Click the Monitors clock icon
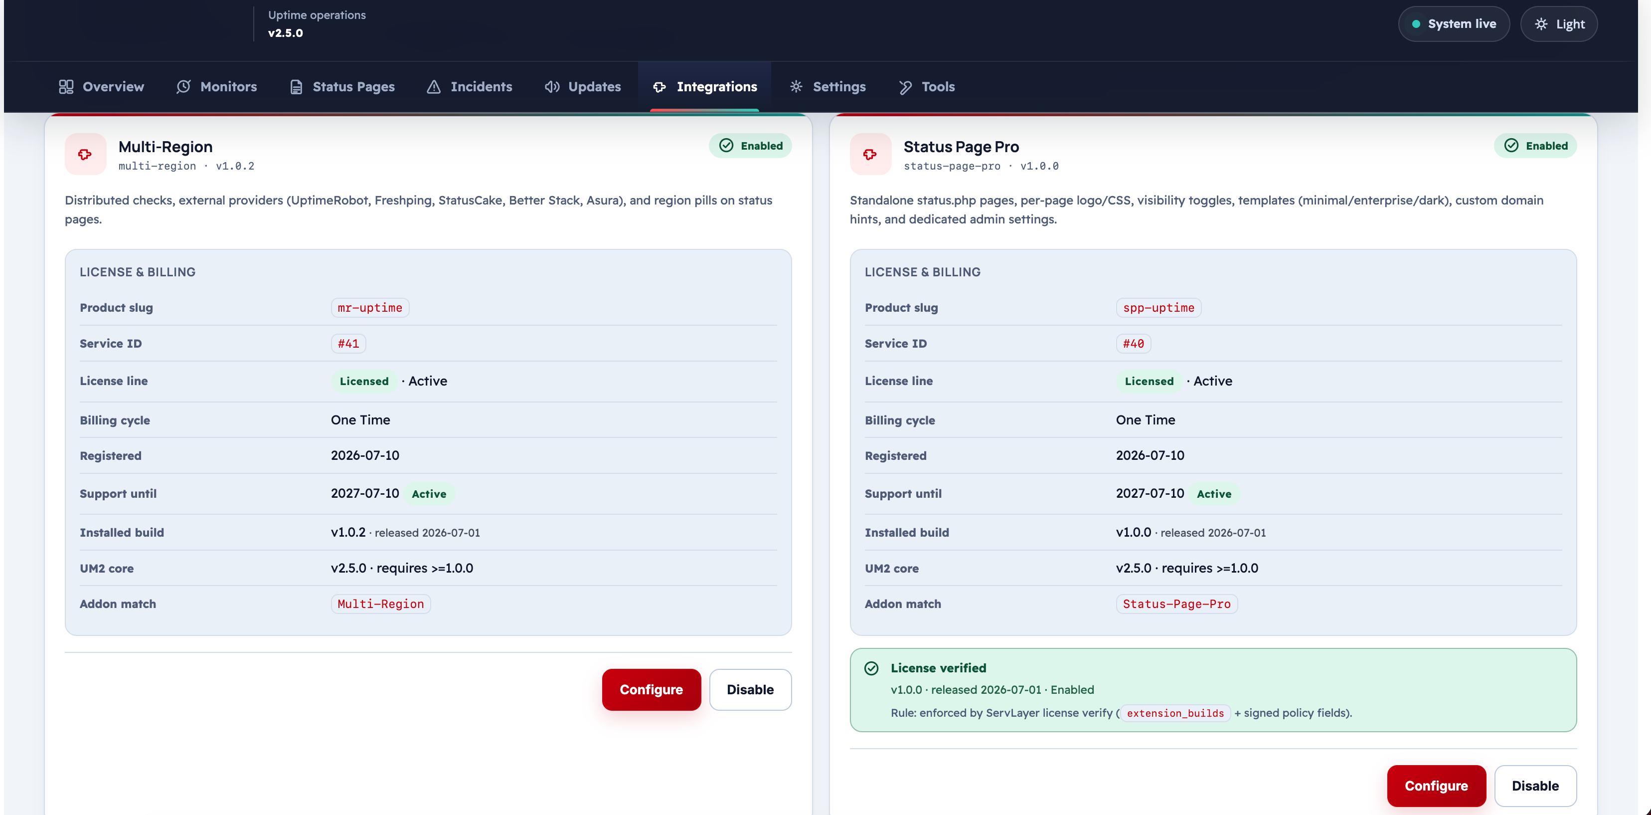The height and width of the screenshot is (815, 1651). point(183,87)
